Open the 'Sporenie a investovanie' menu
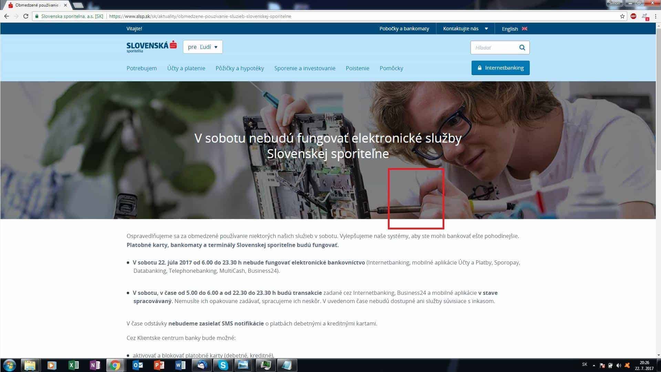The width and height of the screenshot is (661, 372). pyautogui.click(x=304, y=68)
